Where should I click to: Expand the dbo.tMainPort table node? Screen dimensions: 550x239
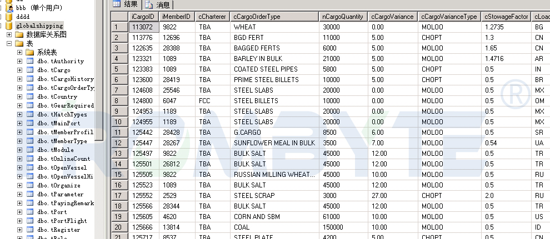20,124
